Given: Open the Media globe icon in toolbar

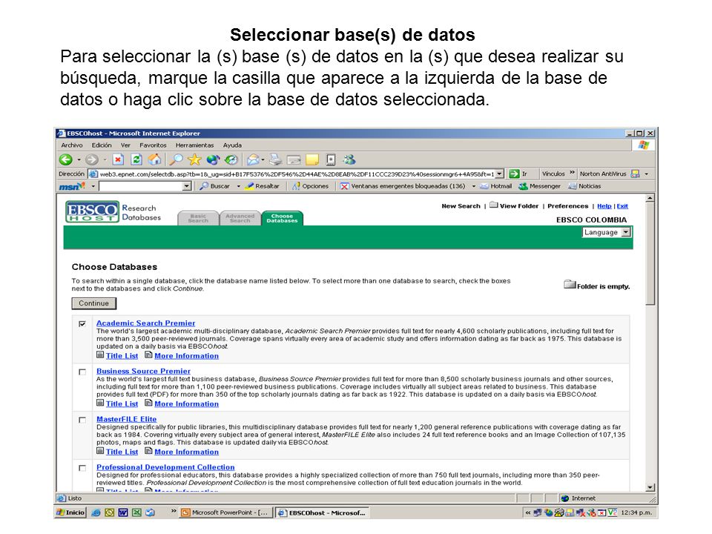Looking at the screenshot, I should pyautogui.click(x=213, y=159).
